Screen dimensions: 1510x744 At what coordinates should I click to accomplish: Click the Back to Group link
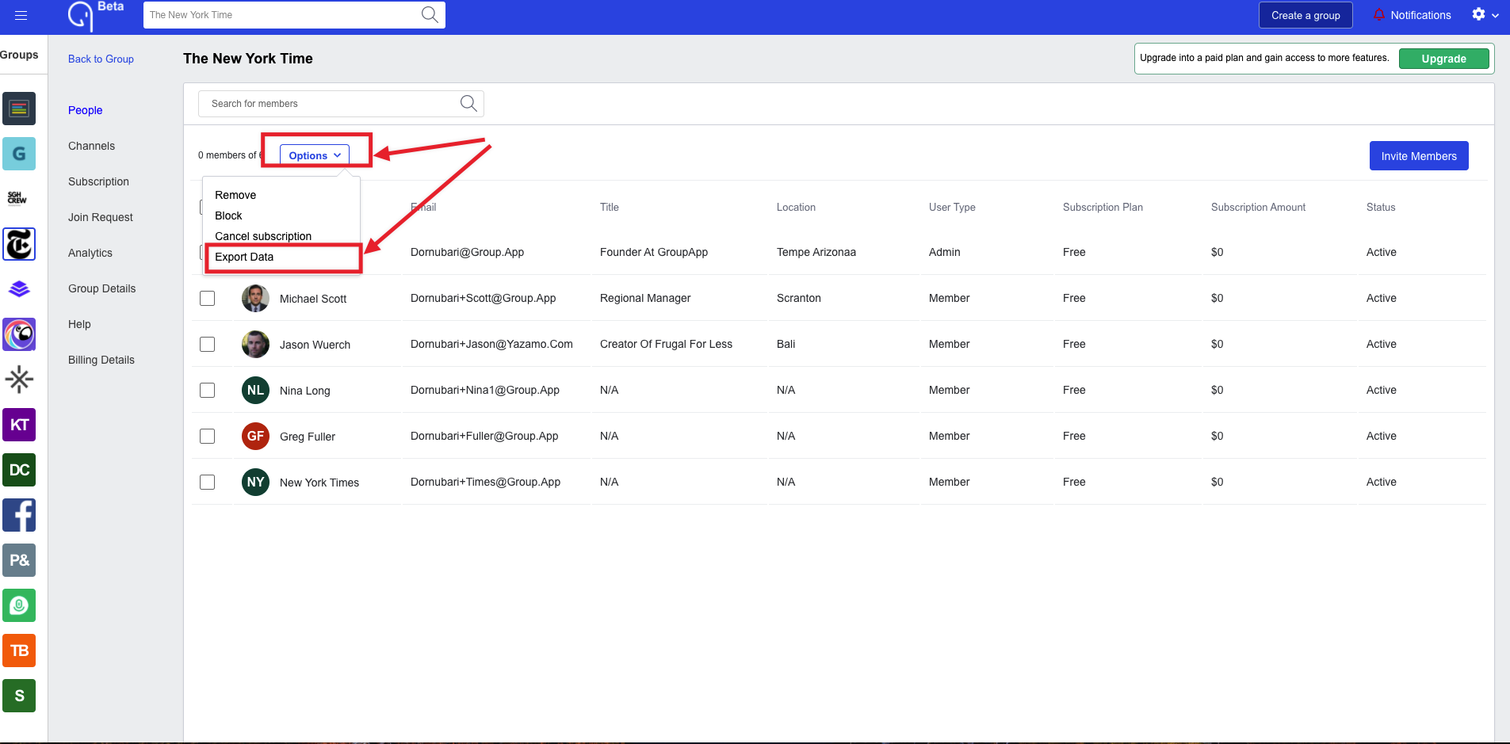point(101,59)
